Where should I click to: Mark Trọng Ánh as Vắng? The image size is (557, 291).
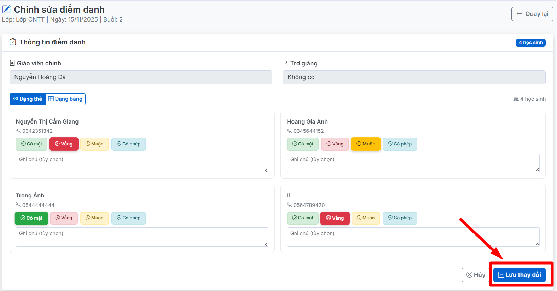[x=64, y=218]
